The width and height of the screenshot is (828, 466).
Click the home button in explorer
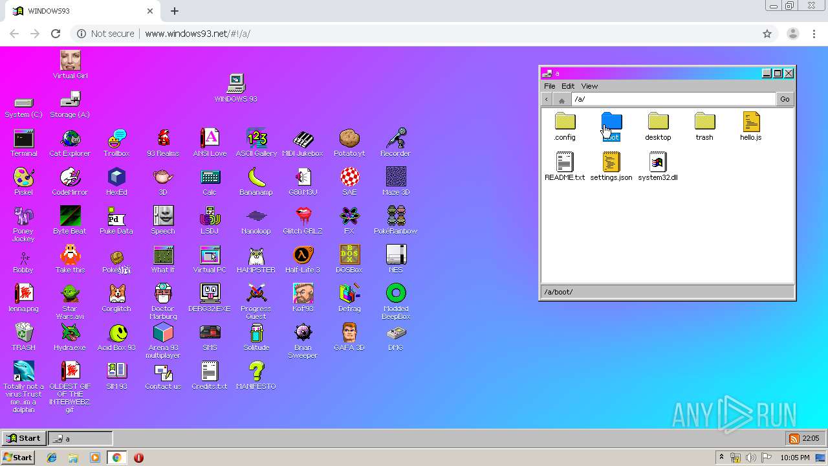561,99
